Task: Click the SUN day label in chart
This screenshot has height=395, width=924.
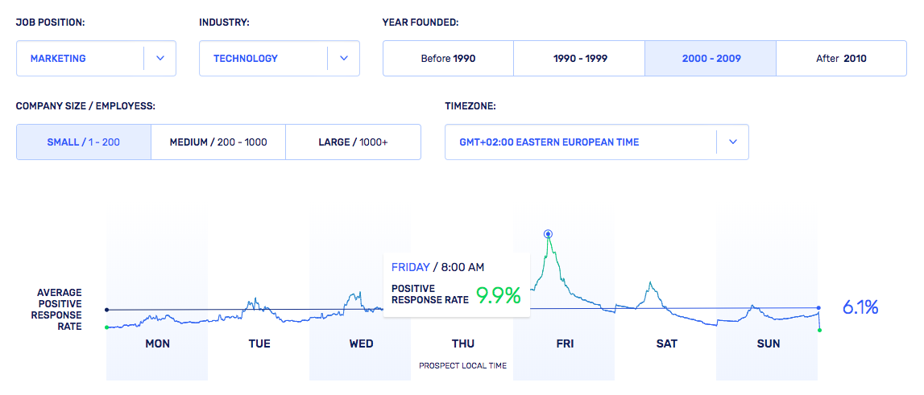Action: pos(768,344)
